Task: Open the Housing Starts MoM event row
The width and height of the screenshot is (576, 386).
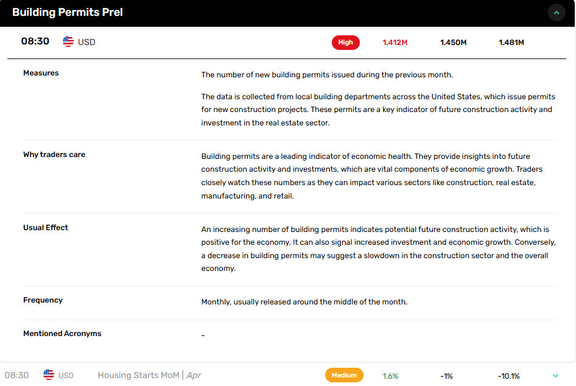Action: click(287, 375)
